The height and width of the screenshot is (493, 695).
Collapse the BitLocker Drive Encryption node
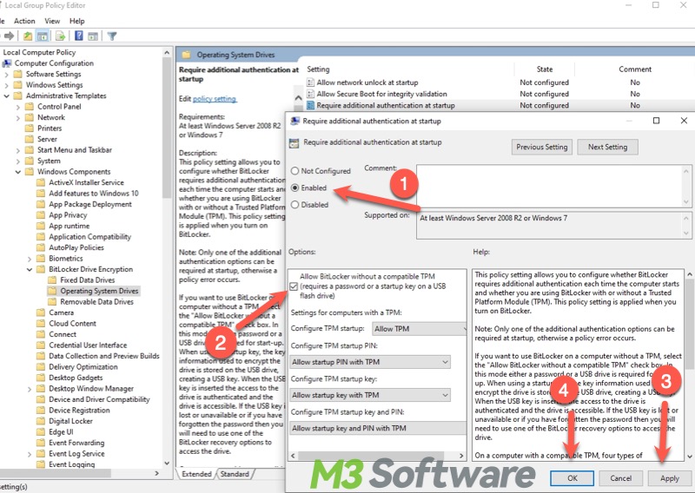(x=30, y=269)
